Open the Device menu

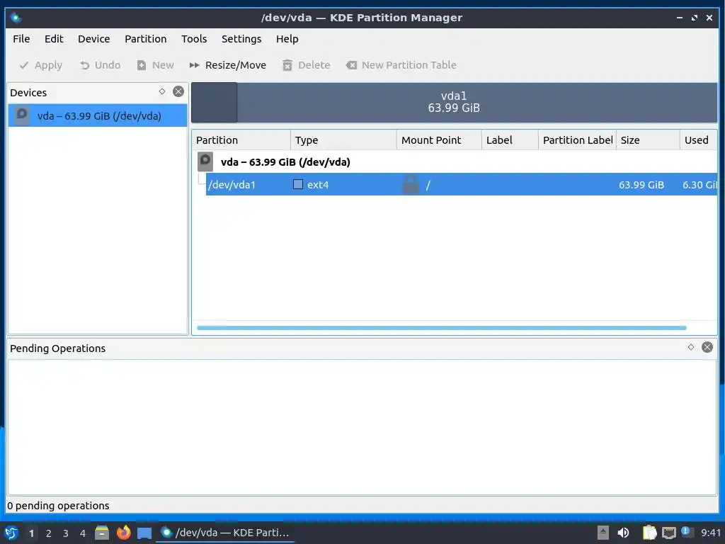click(94, 39)
